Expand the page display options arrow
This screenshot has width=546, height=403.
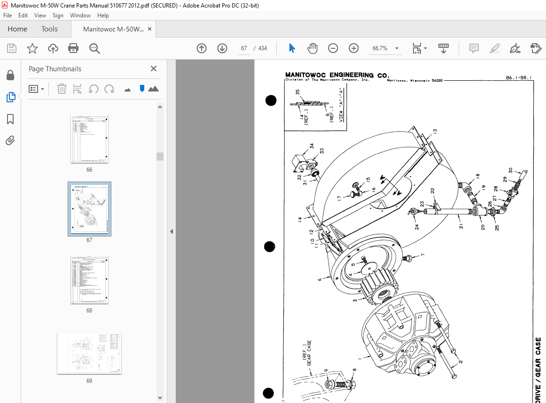[x=426, y=48]
